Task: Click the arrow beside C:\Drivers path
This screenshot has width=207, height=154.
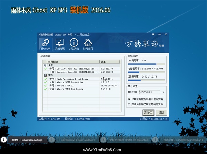Action: (163, 92)
